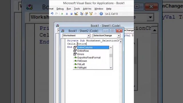The width and height of the screenshot is (183, 103).
Task: Click Sheet2 code pane scroll up arrow
Action: tap(121, 42)
